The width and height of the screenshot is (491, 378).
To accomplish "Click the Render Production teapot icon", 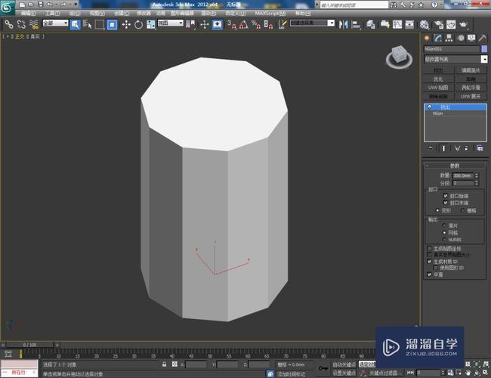I will (464, 24).
